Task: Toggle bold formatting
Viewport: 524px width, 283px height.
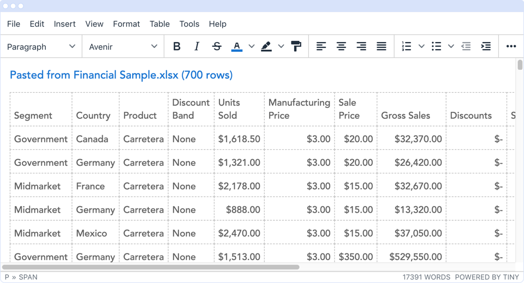Action: click(176, 47)
